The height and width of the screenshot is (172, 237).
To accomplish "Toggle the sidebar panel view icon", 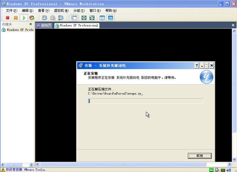I will (74, 18).
